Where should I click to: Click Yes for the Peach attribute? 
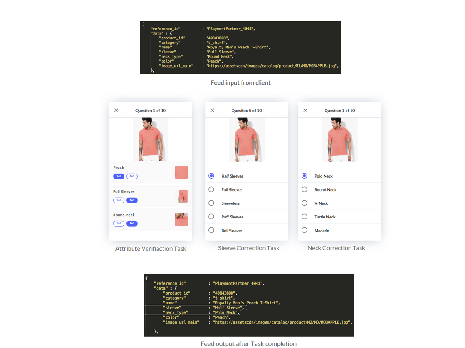(x=119, y=176)
